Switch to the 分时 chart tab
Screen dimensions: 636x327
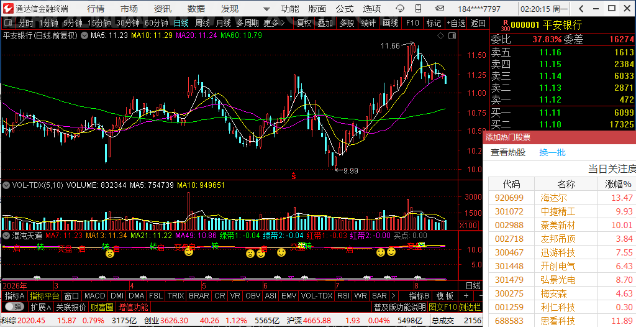pos(26,23)
